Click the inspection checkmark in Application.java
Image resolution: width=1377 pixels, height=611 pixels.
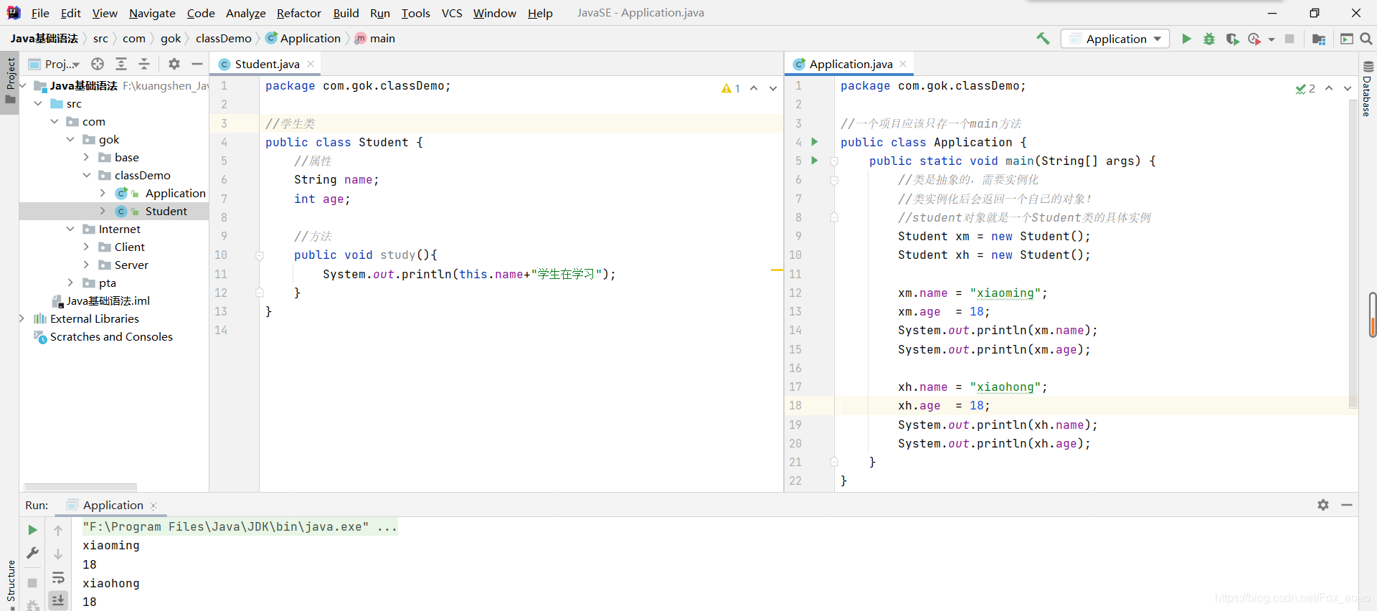point(1305,88)
